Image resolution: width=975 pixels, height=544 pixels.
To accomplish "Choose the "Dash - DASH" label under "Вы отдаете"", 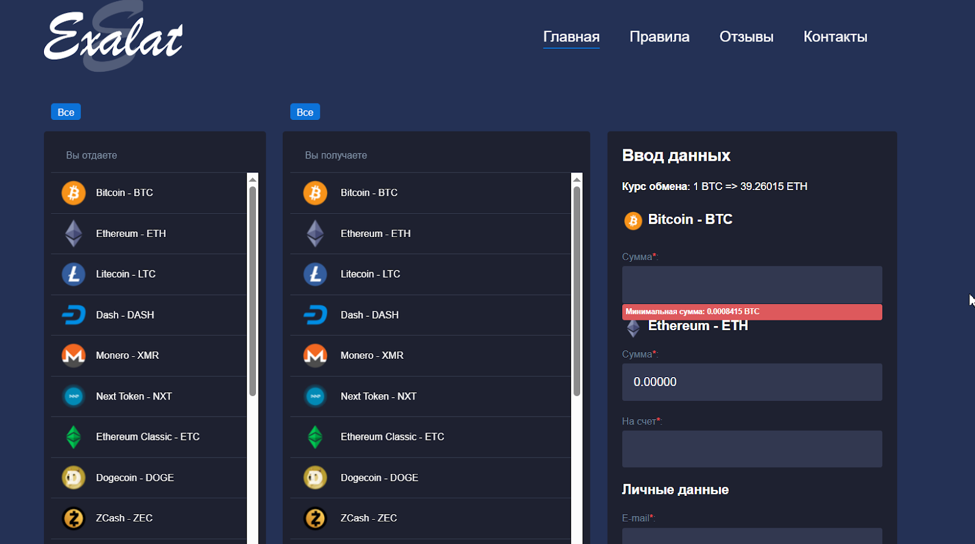I will click(x=125, y=315).
